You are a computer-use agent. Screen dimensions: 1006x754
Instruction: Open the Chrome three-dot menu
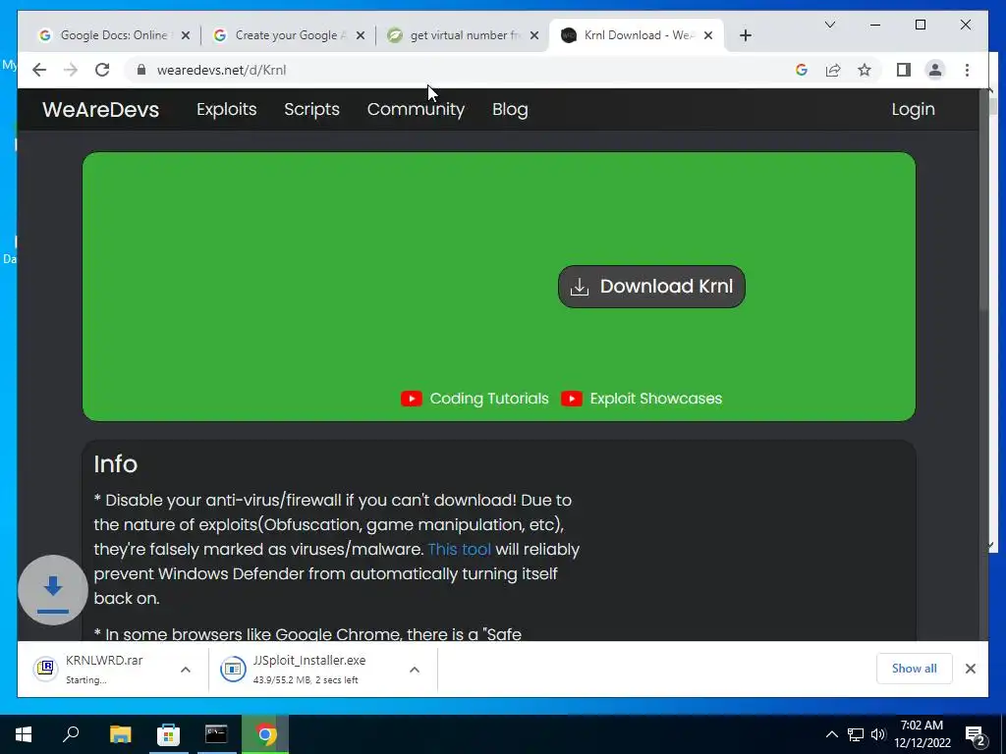(x=967, y=70)
